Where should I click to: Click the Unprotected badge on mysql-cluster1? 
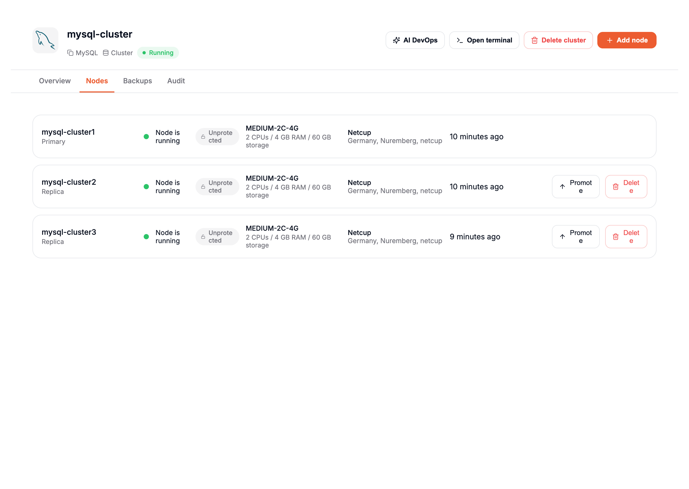(217, 137)
